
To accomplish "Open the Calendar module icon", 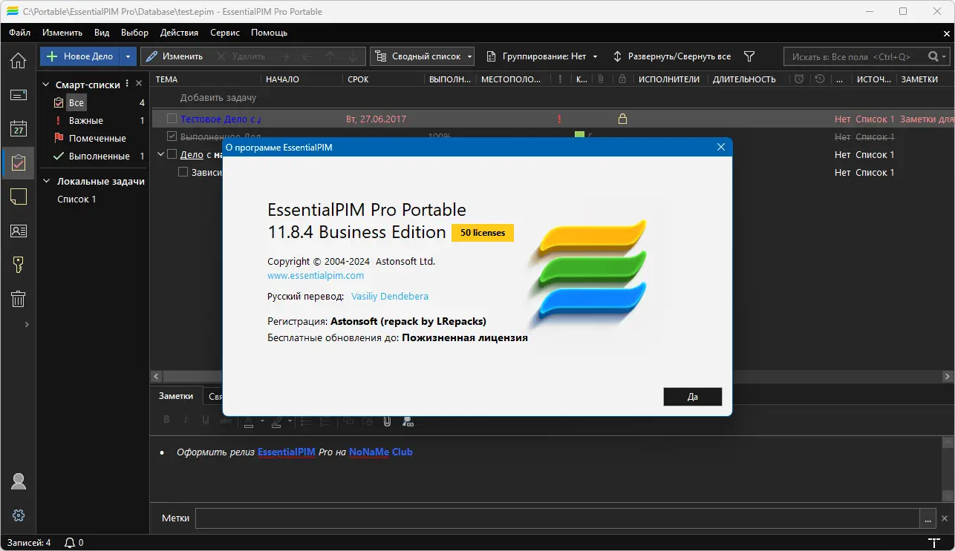I will tap(18, 129).
